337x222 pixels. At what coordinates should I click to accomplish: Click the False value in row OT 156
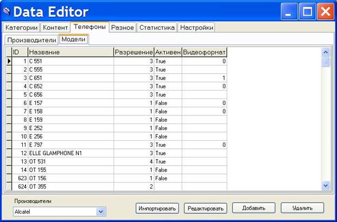(168, 178)
